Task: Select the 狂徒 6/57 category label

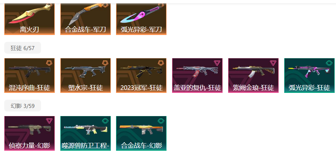Action: tap(23, 48)
